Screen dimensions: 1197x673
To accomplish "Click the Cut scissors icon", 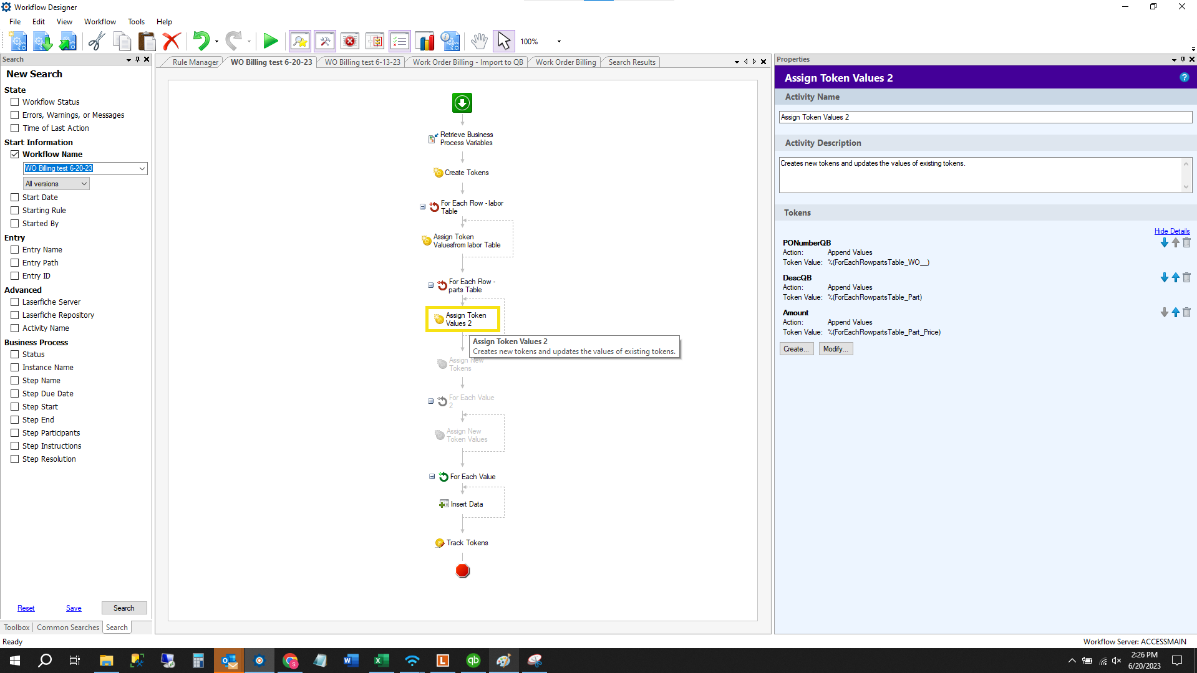I will (97, 42).
